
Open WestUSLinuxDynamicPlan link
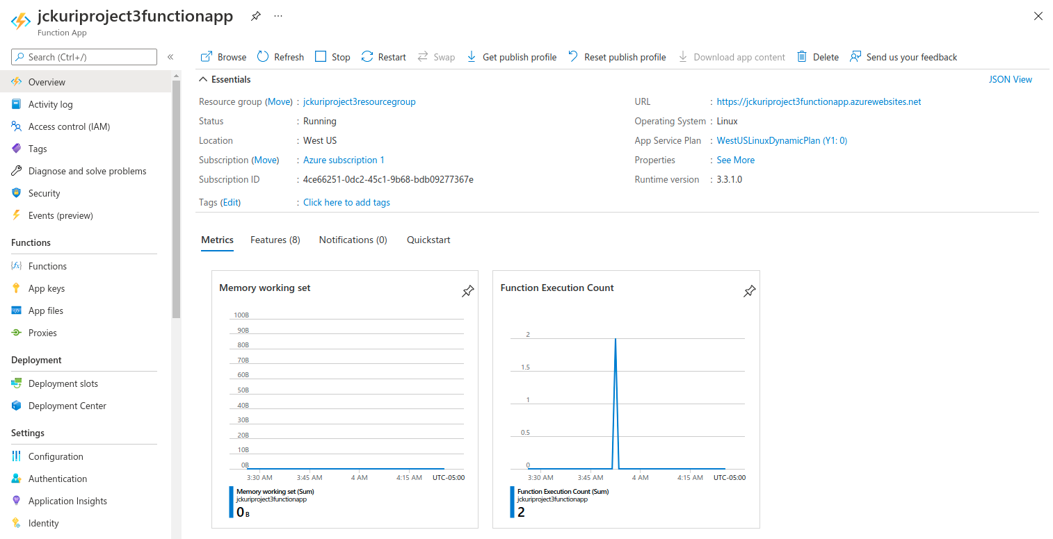coord(782,140)
